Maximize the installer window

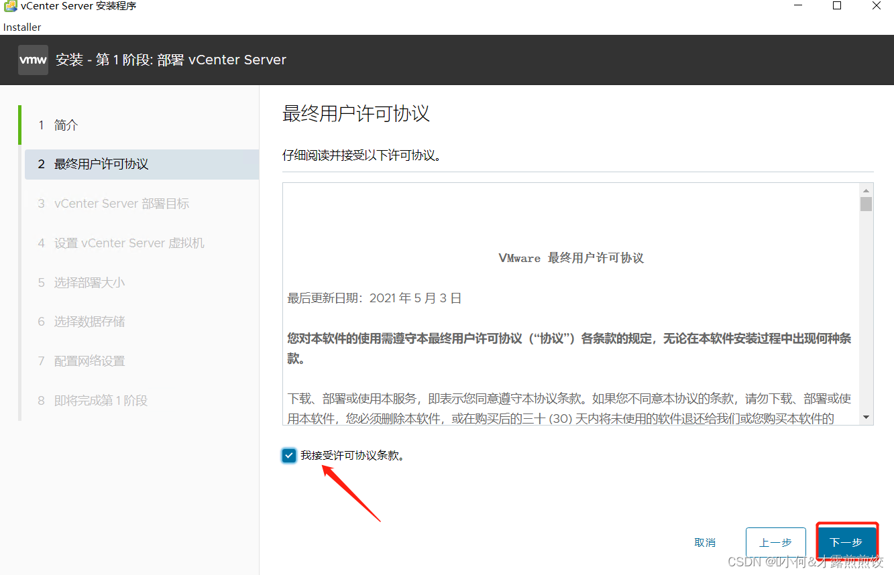[836, 6]
